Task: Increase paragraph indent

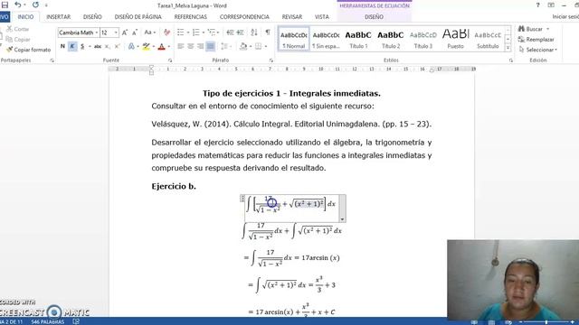Action: [240, 32]
